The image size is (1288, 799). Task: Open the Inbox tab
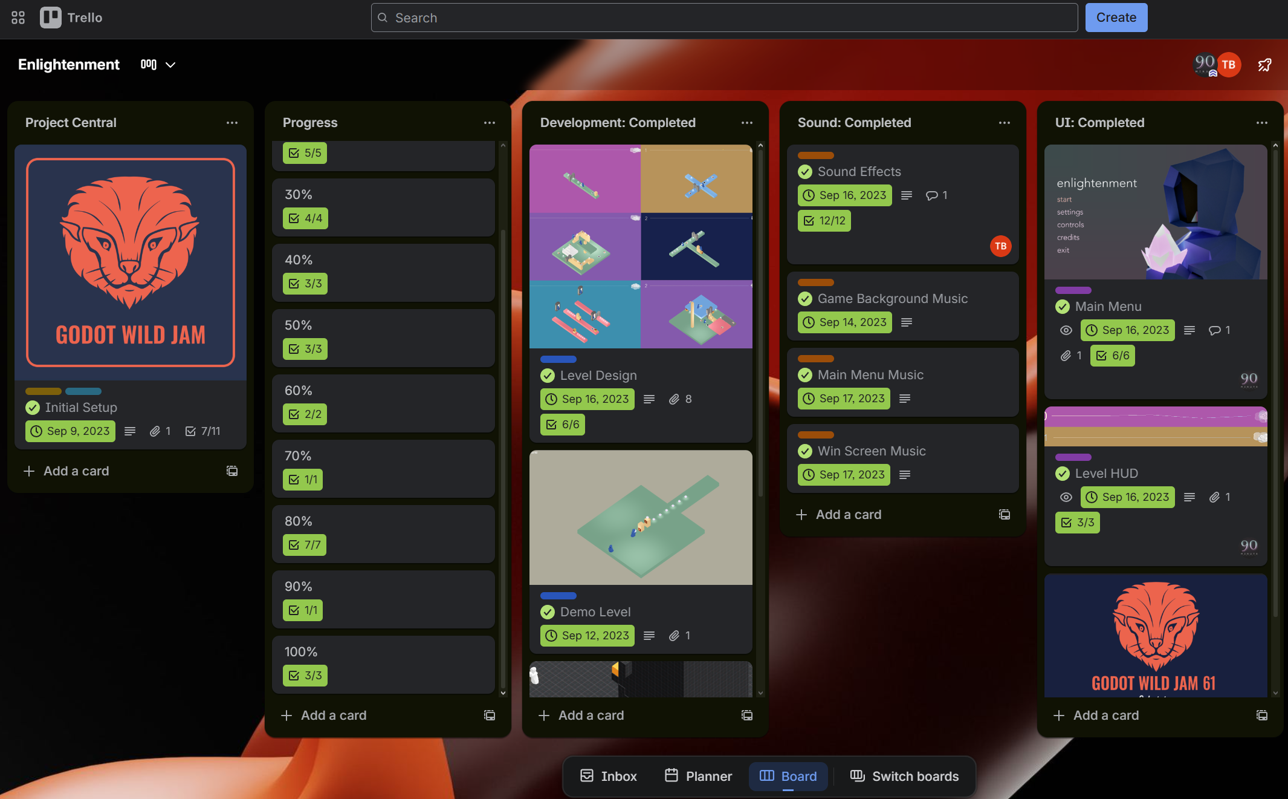[x=608, y=776]
